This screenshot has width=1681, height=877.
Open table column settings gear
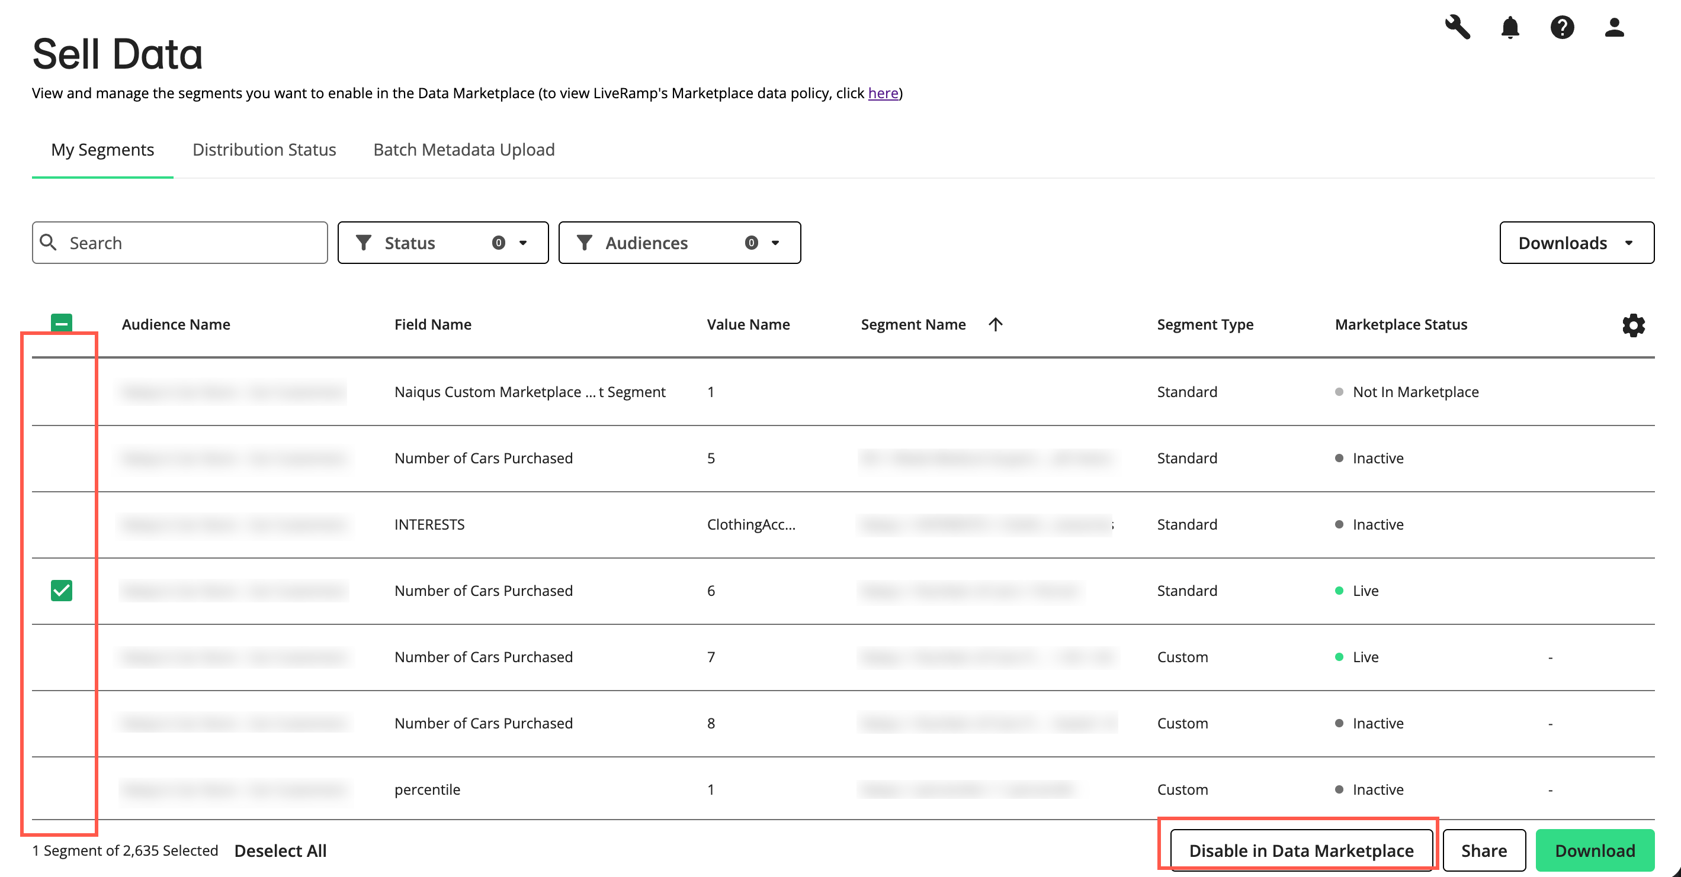(1634, 325)
